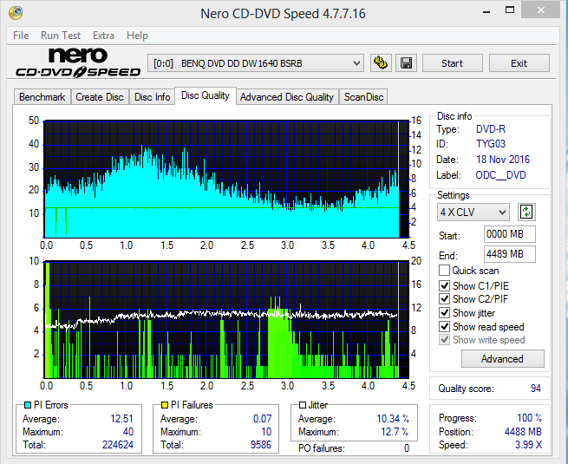Click PI Errors maximum 40 value
Screen dimensions: 568x464
tap(128, 432)
